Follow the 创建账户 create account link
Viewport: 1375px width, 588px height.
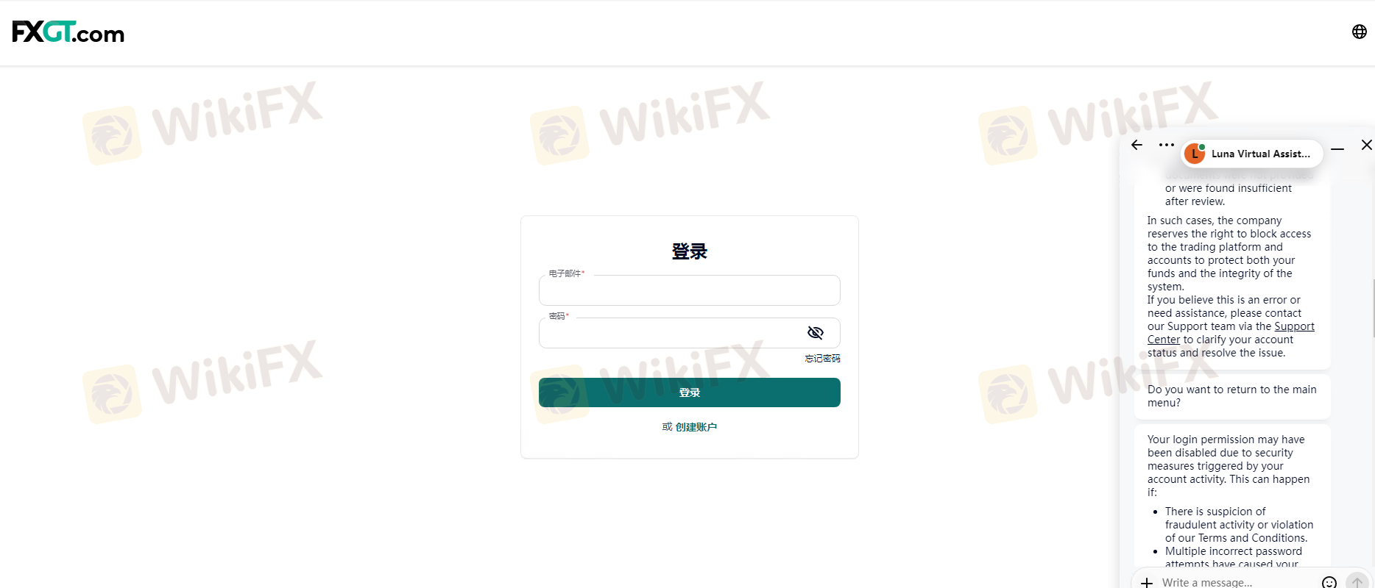696,427
